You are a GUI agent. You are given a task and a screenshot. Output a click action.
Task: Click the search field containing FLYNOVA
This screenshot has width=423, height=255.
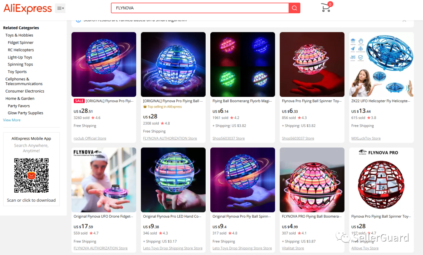pos(200,8)
